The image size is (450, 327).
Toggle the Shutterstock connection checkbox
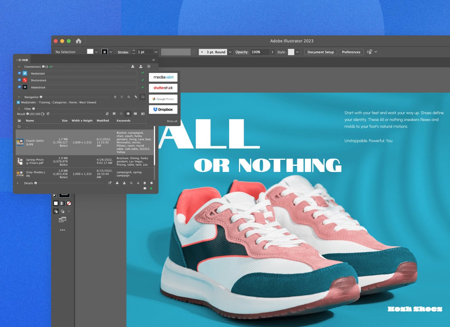pos(19,80)
